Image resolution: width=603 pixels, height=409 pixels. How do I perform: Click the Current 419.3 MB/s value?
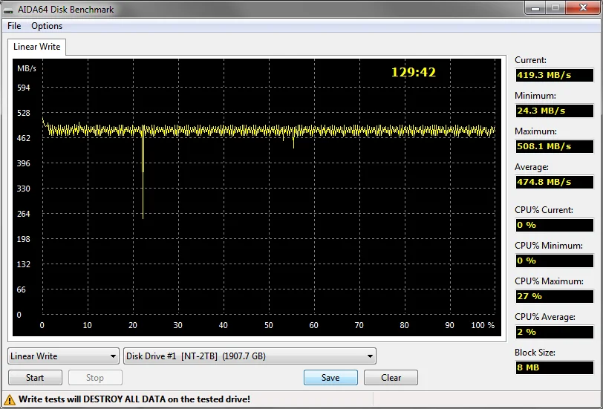click(554, 75)
